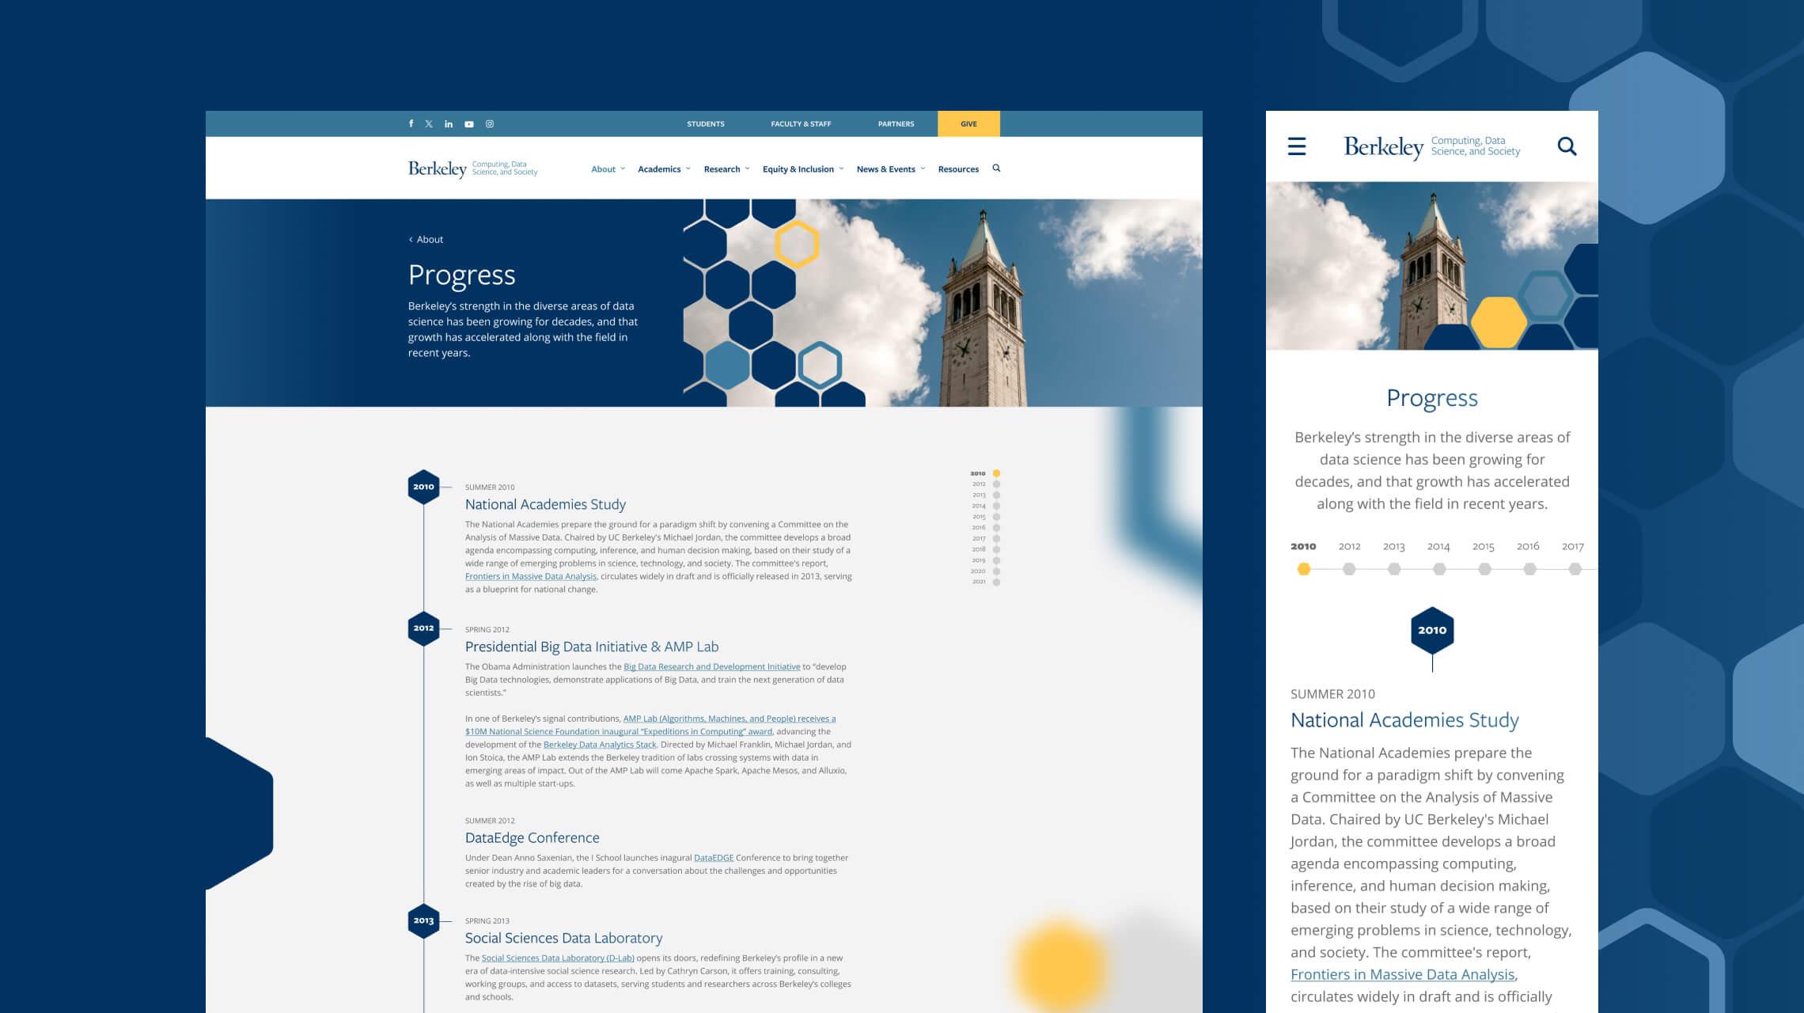Viewport: 1804px width, 1013px height.
Task: Select the 2015 dot in the desktop year navigator
Action: (x=996, y=517)
